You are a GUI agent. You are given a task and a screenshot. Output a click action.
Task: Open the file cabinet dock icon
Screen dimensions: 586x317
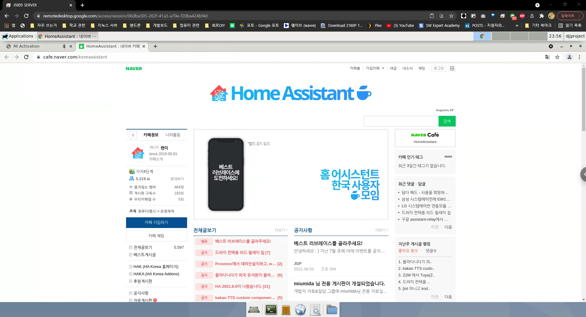(x=286, y=310)
